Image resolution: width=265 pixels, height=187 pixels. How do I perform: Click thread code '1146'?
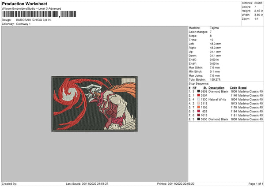(234, 96)
